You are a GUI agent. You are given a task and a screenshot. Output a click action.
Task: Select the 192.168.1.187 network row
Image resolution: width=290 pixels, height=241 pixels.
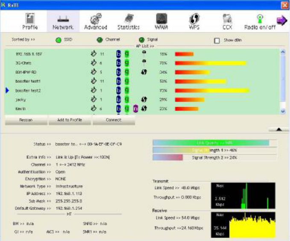[142, 54]
